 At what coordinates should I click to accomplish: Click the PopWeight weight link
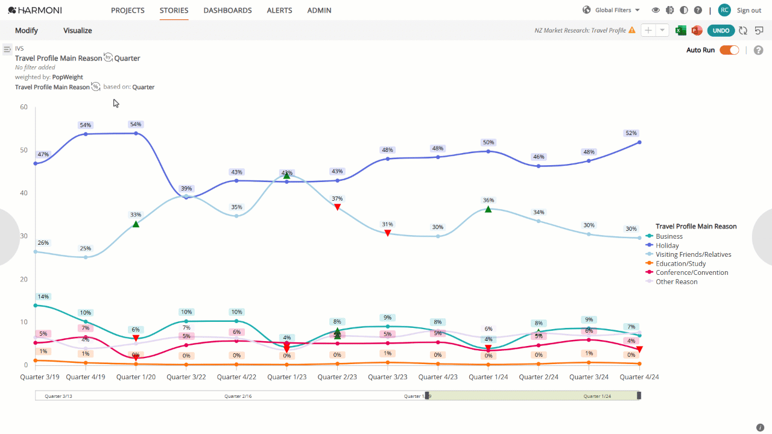click(68, 77)
